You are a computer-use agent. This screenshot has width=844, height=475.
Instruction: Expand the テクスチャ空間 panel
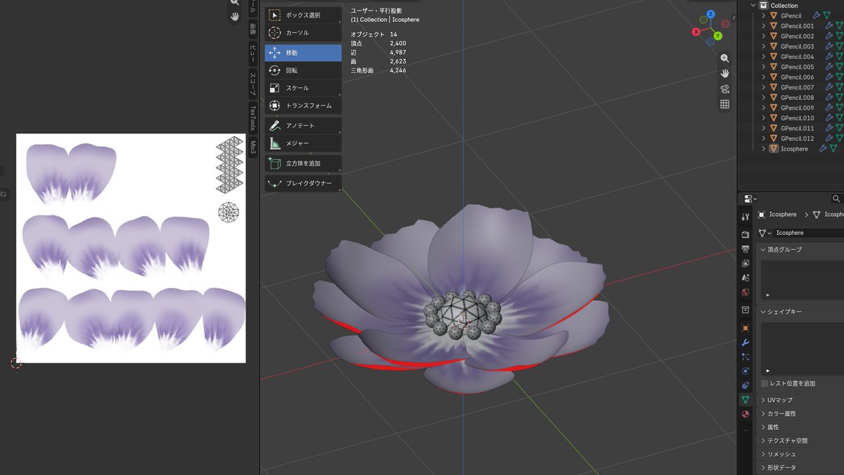[x=763, y=441]
